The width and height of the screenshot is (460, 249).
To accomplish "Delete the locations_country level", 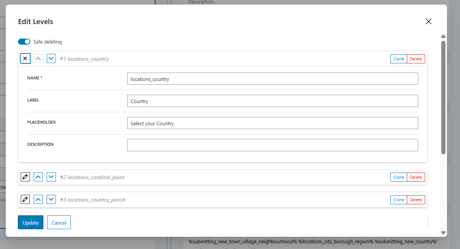I will pos(416,59).
